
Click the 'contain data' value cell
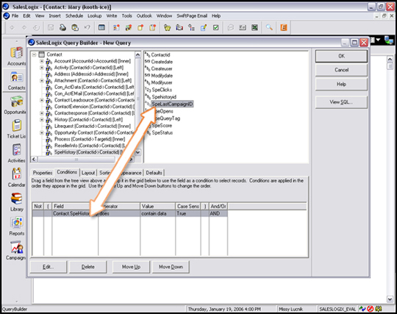[157, 213]
